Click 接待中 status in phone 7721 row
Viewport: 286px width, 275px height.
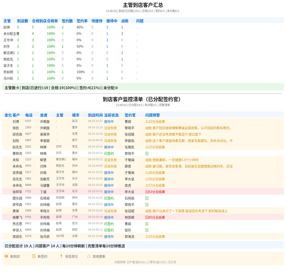pyautogui.click(x=109, y=192)
